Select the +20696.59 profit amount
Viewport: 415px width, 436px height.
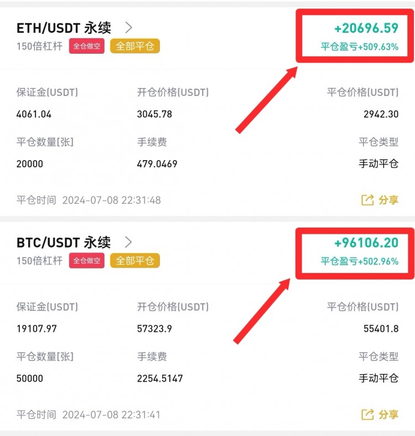366,28
